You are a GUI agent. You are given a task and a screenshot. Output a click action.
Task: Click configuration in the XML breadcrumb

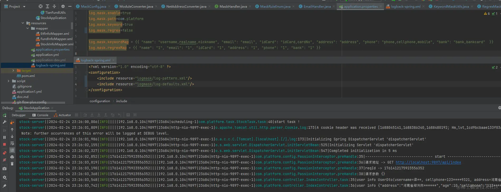(x=100, y=101)
